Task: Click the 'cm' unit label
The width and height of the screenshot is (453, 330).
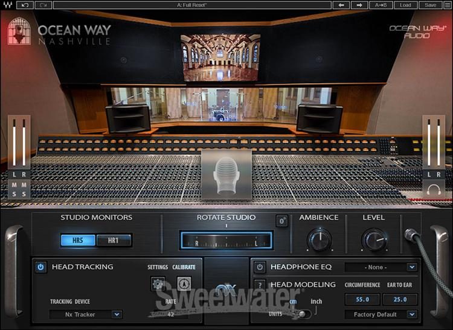Action: [x=293, y=302]
